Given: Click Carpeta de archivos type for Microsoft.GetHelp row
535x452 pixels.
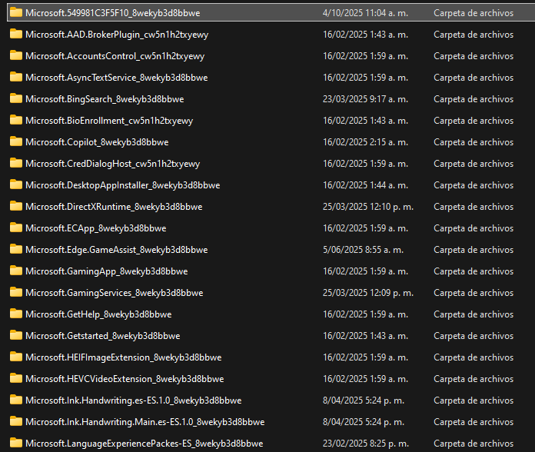Looking at the screenshot, I should tap(474, 314).
